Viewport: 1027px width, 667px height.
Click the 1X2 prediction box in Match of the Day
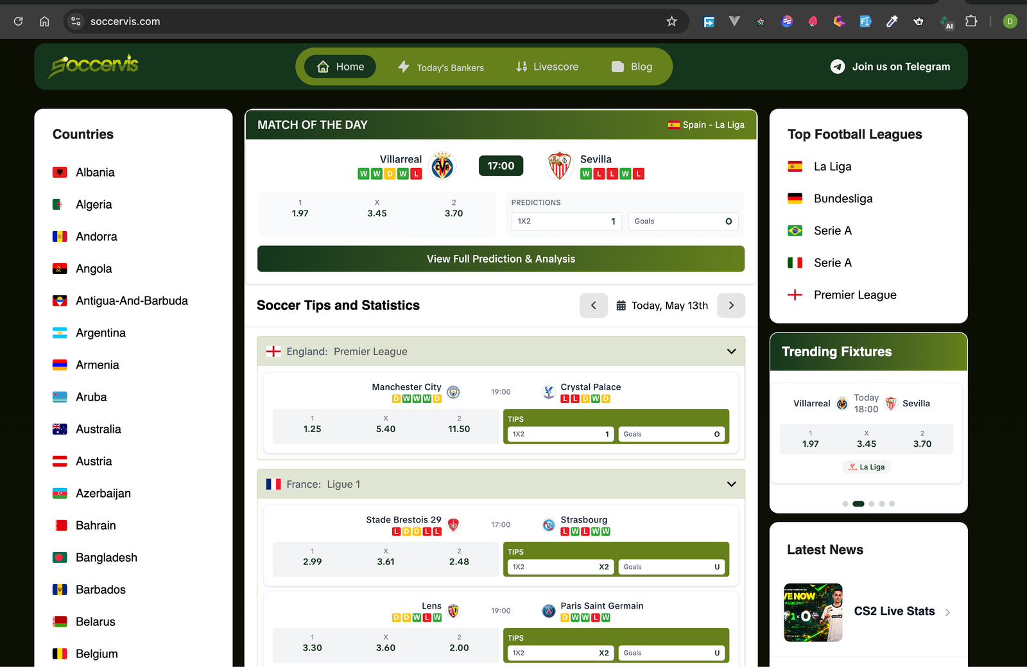click(x=566, y=221)
